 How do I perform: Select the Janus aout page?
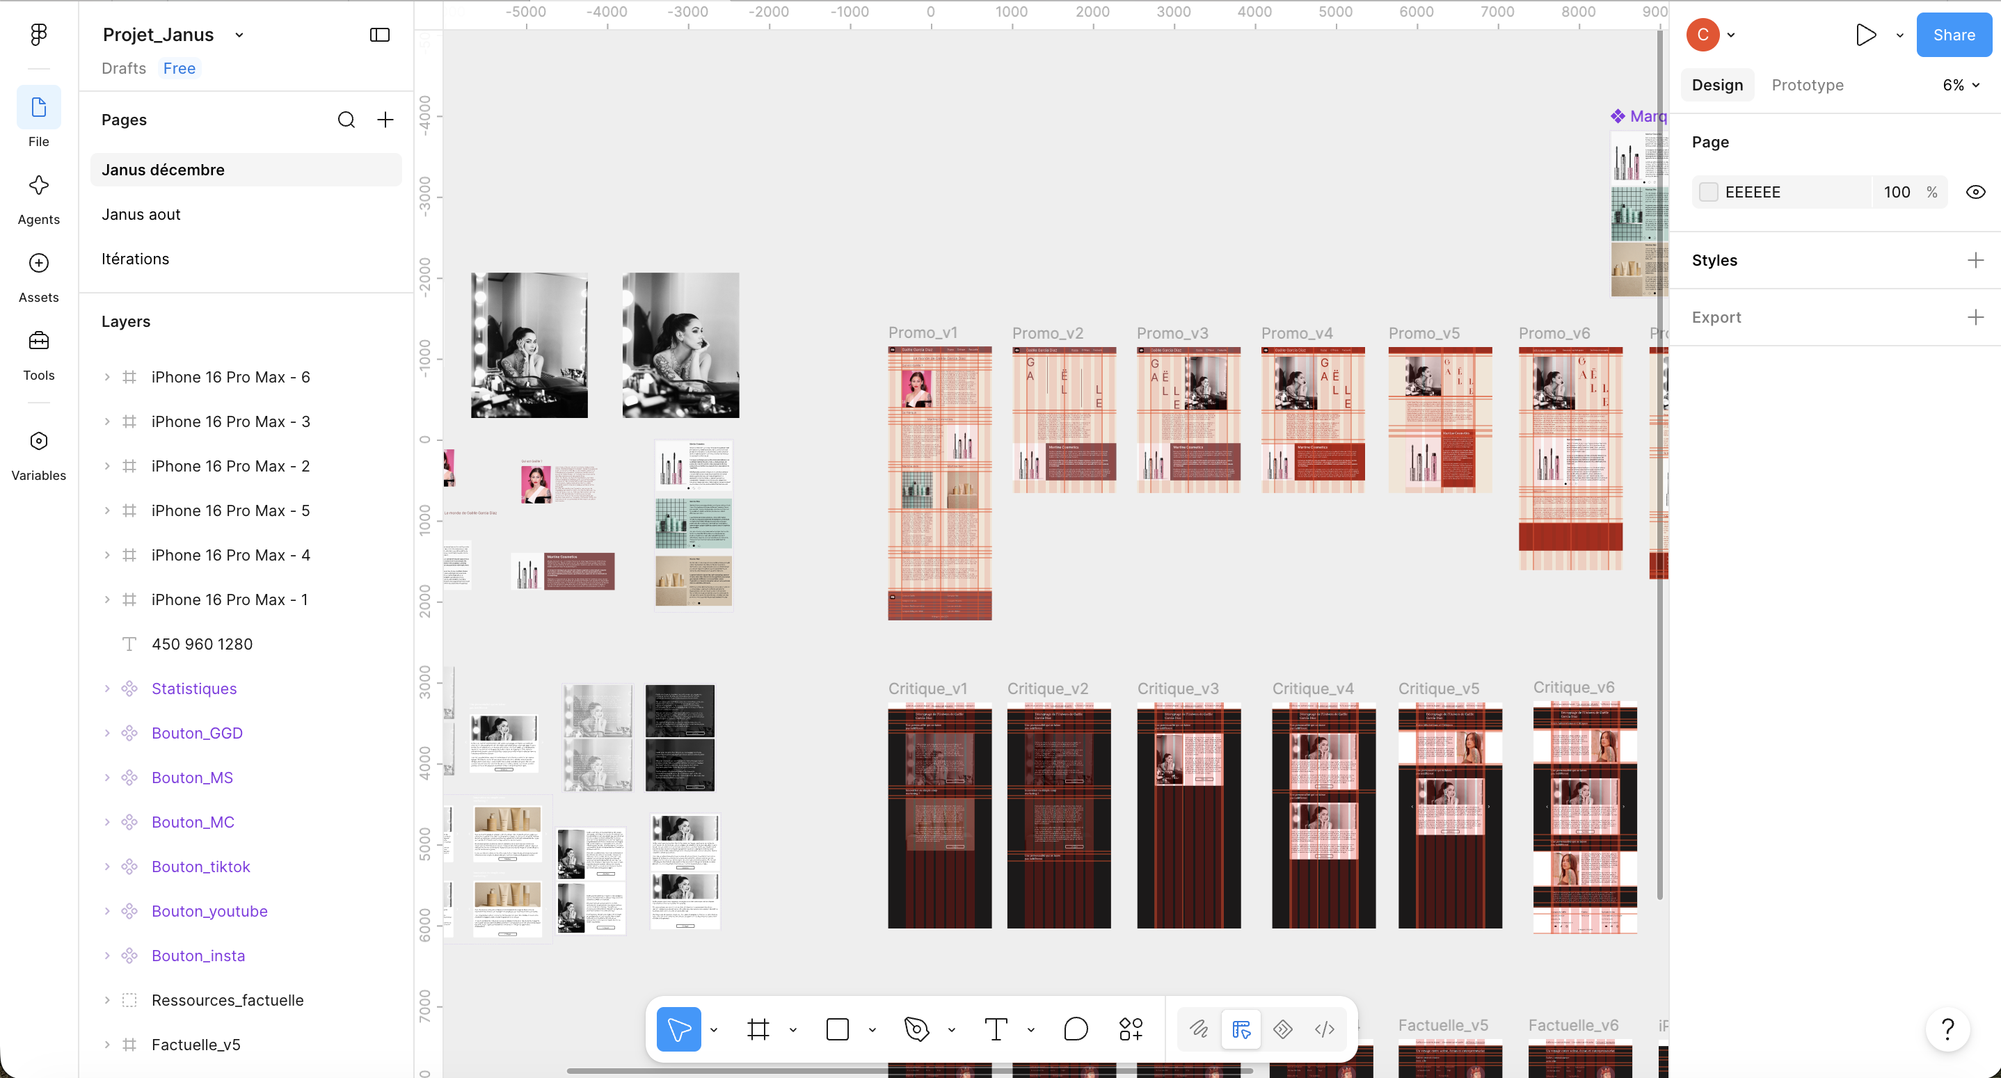(x=246, y=214)
